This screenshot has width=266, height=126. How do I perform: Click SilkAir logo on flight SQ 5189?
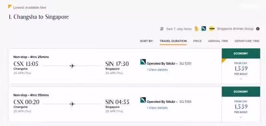click(143, 100)
